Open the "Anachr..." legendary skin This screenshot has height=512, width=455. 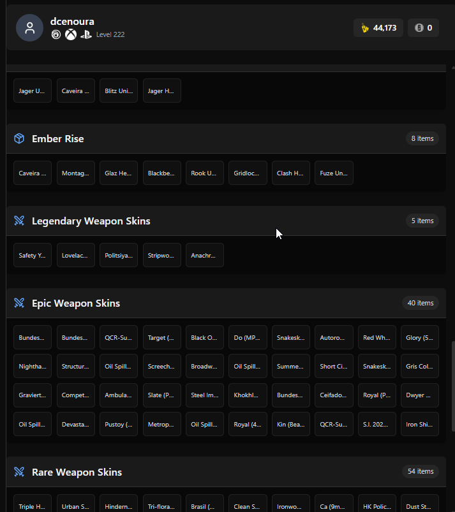tap(205, 255)
